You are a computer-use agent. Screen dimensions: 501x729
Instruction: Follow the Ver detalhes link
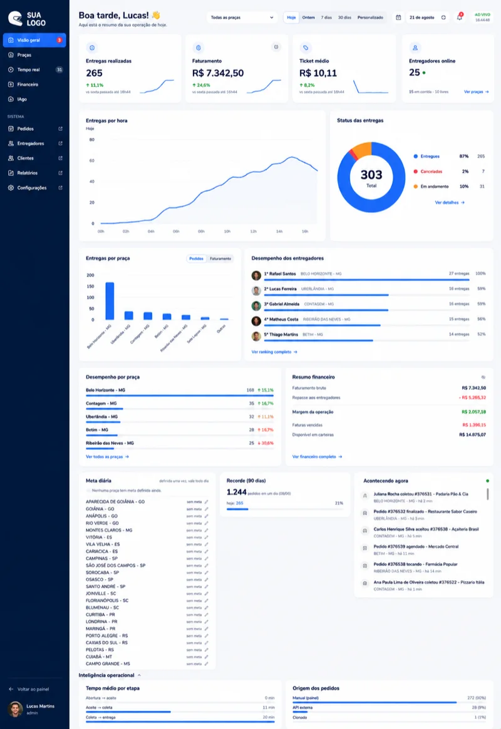click(x=450, y=203)
